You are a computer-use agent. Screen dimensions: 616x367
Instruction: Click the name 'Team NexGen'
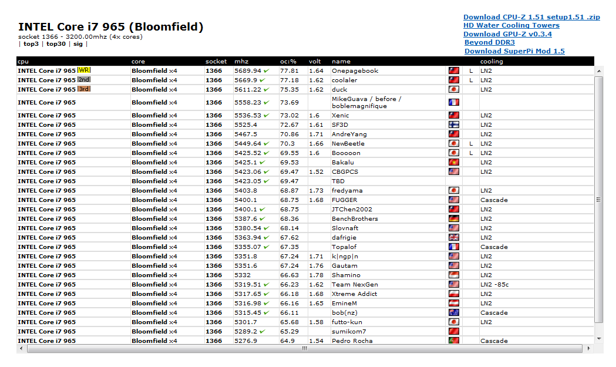click(x=355, y=285)
